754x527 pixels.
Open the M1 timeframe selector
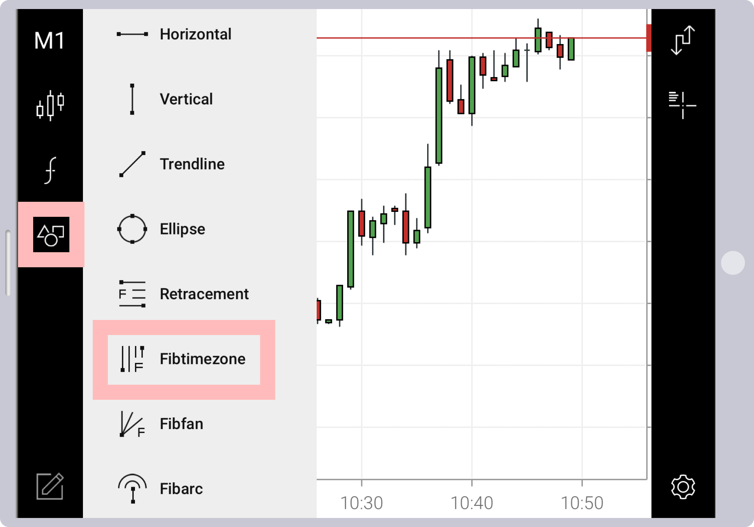[x=50, y=41]
